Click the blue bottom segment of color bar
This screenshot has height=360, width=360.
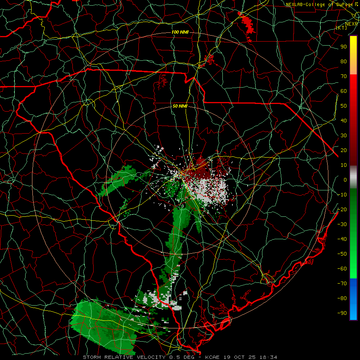point(353,299)
